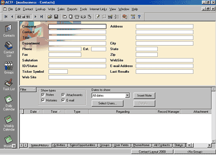Click the Insert Note button

[x=144, y=96]
